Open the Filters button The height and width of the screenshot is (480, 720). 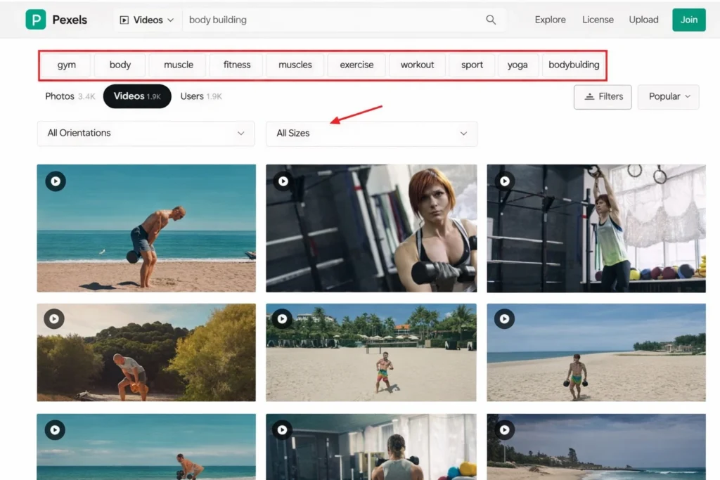coord(603,97)
